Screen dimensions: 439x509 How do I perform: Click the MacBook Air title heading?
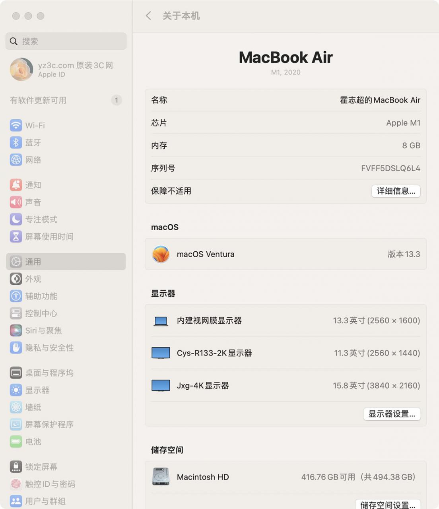click(x=286, y=57)
